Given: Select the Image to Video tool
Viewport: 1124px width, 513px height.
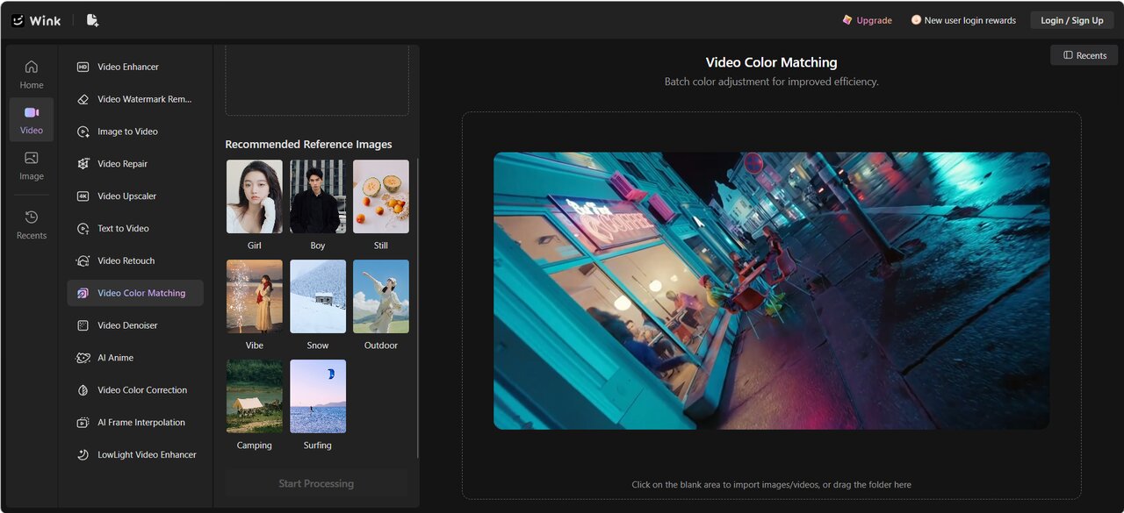Looking at the screenshot, I should pyautogui.click(x=135, y=132).
